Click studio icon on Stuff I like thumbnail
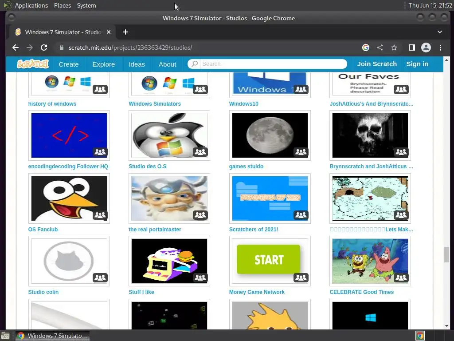Screen dimensions: 454x341 pyautogui.click(x=200, y=278)
